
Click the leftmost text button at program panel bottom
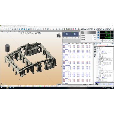[101, 84]
